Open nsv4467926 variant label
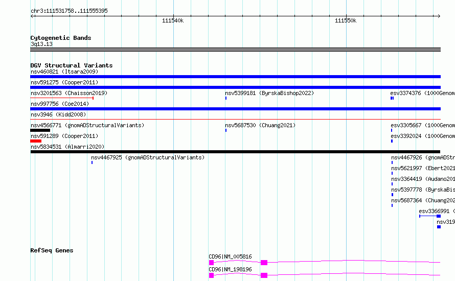Screen dimensions: 455x281 (x=423, y=157)
